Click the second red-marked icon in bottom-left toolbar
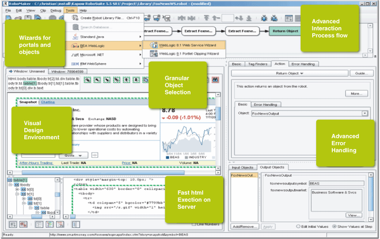This screenshot has width=380, height=239. pos(23,224)
